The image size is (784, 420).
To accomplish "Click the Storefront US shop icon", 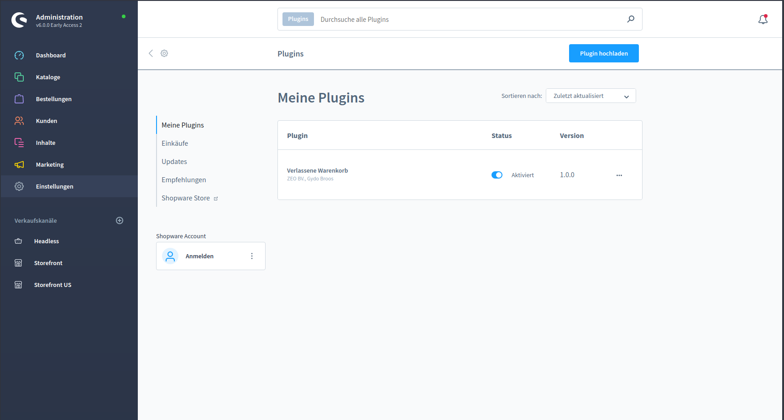I will tap(18, 285).
